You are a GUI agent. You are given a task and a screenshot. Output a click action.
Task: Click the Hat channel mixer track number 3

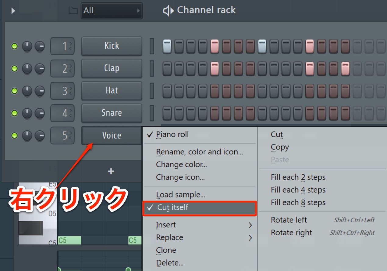[x=62, y=91]
